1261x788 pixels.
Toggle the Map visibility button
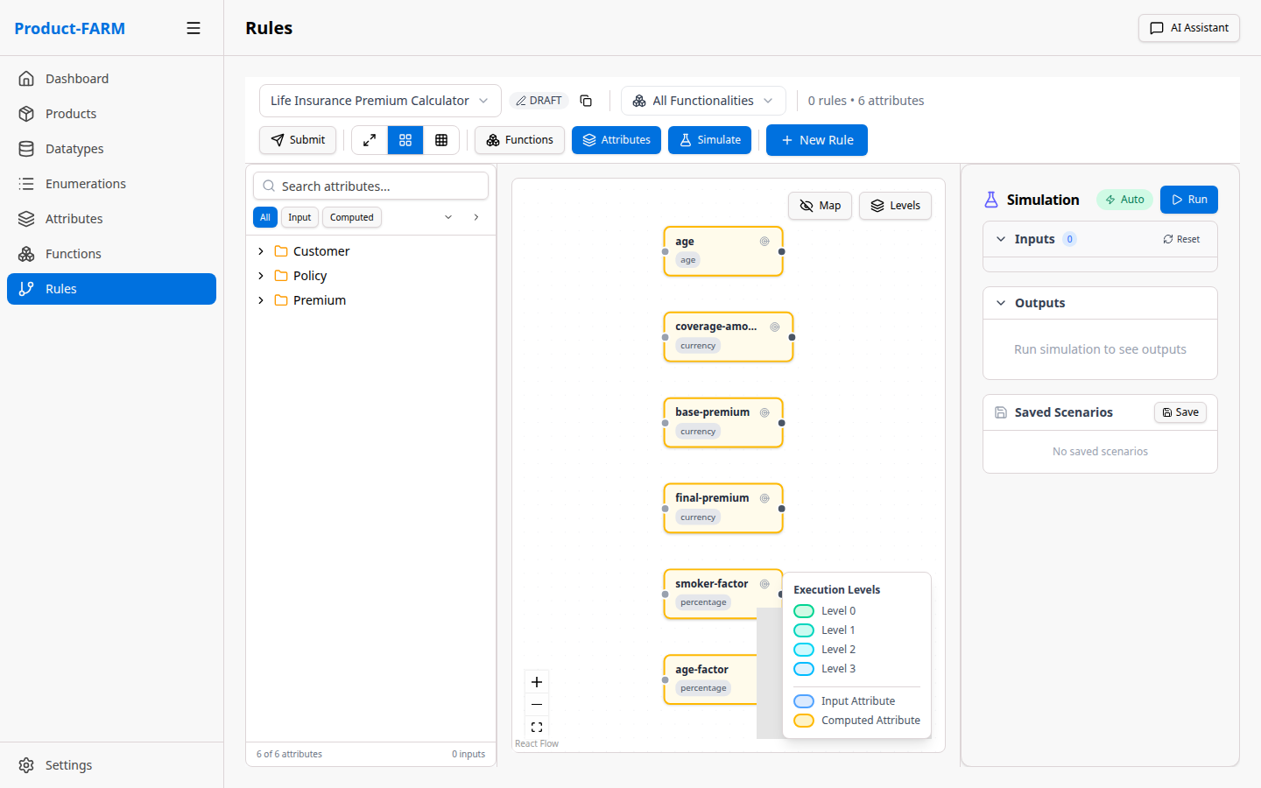pos(820,206)
